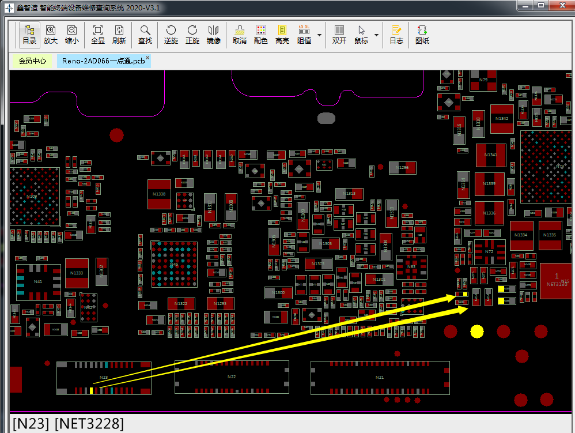Select component N1322
This screenshot has width=575, height=433.
pyautogui.click(x=181, y=303)
